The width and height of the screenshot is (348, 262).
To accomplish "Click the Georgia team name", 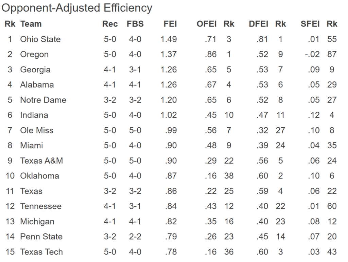I will pos(35,70).
